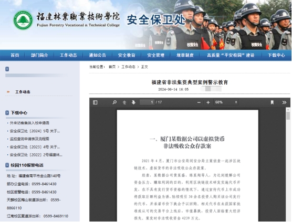Open 监控查询申请表及流程图 link
The height and width of the screenshot is (222, 292).
[29, 139]
